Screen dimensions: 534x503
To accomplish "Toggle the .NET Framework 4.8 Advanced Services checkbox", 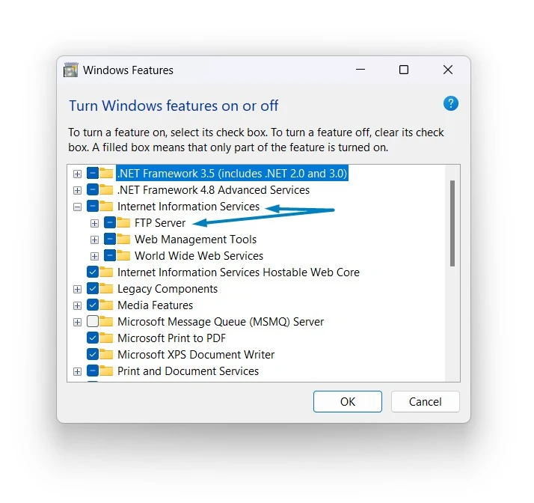I will tap(93, 189).
